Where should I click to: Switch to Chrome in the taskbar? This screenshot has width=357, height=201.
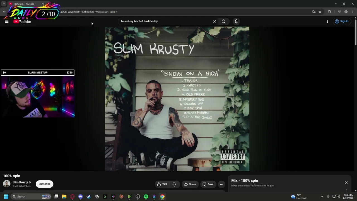(x=162, y=197)
